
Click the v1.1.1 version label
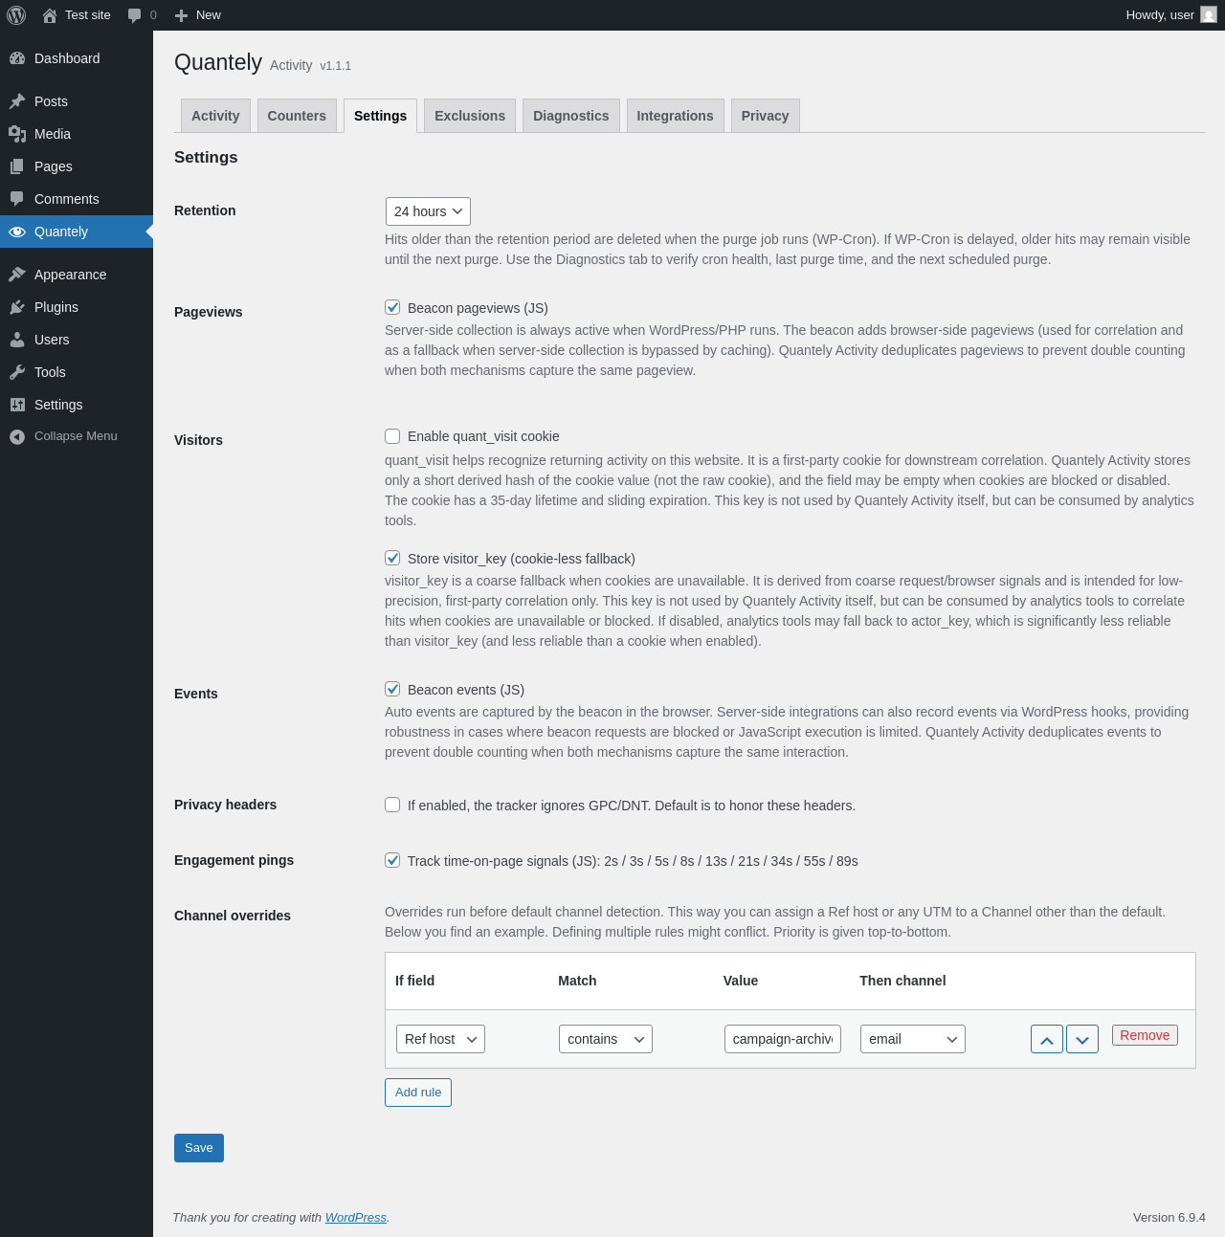click(x=336, y=66)
